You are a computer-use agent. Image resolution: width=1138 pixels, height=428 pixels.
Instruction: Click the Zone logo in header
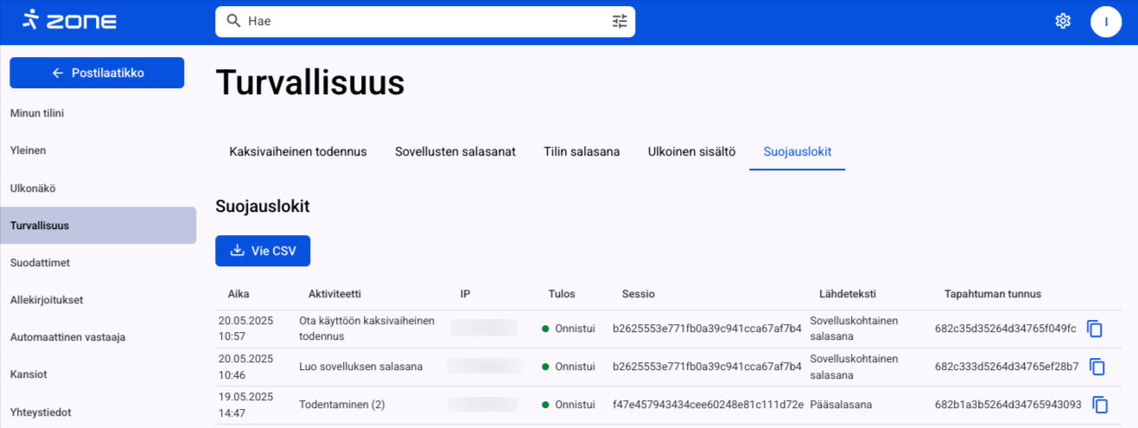point(70,21)
